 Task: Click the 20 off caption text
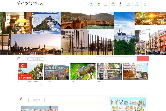36,82
